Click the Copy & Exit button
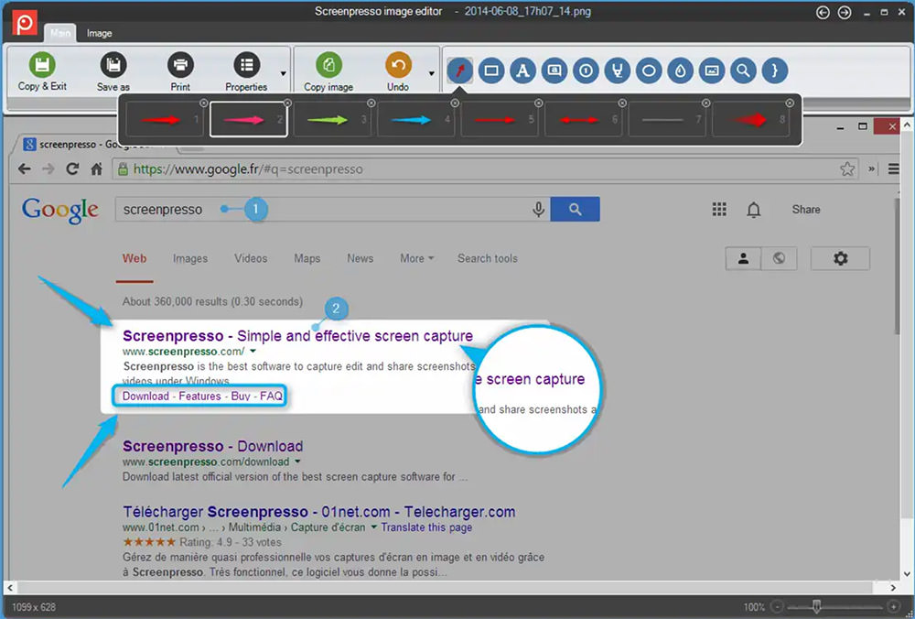915x619 pixels. click(41, 70)
